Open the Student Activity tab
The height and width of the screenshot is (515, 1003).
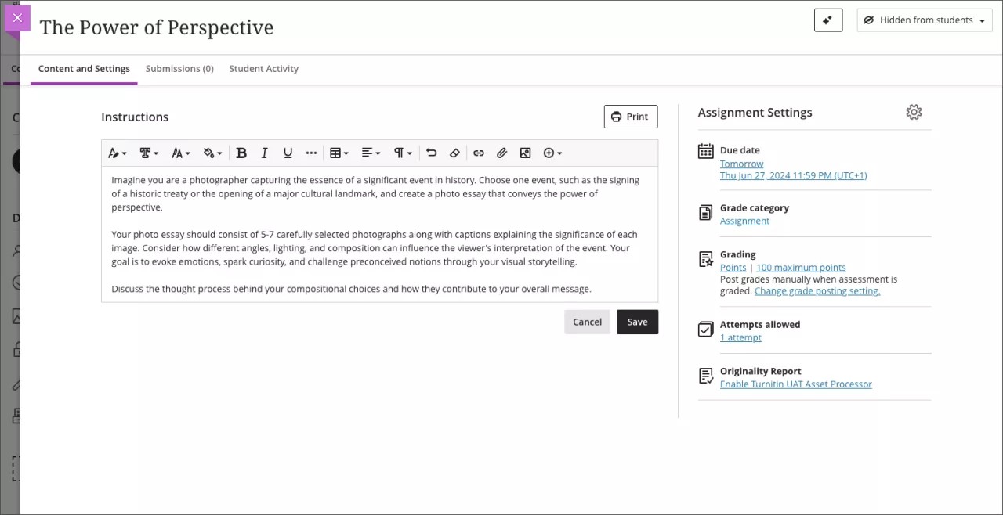pyautogui.click(x=263, y=68)
